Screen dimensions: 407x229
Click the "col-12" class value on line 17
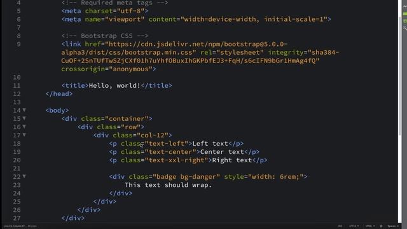153,135
